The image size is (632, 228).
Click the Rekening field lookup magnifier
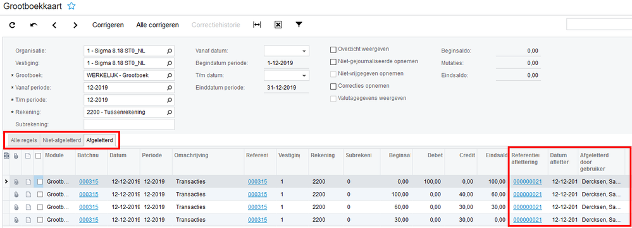point(170,112)
